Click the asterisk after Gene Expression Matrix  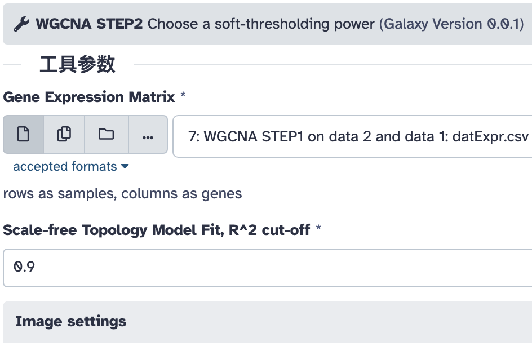pyautogui.click(x=183, y=96)
